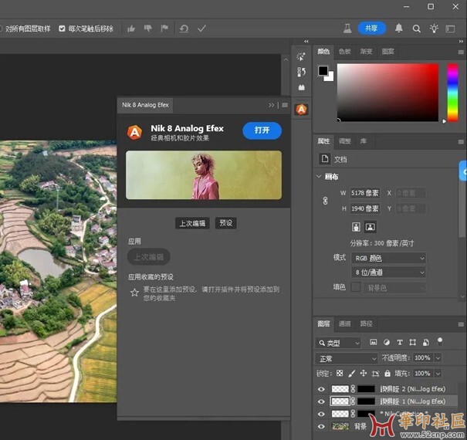Open notifications bell icon
The height and width of the screenshot is (440, 467).
click(x=399, y=29)
